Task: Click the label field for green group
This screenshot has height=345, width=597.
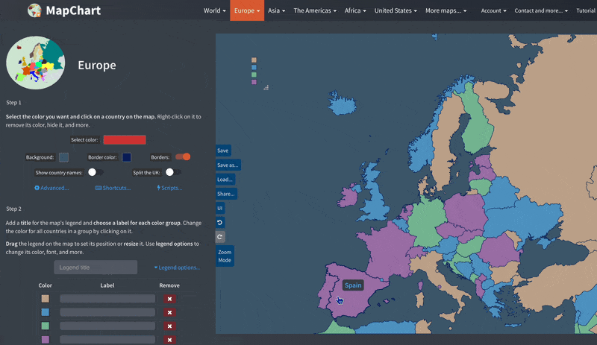Action: [x=107, y=326]
